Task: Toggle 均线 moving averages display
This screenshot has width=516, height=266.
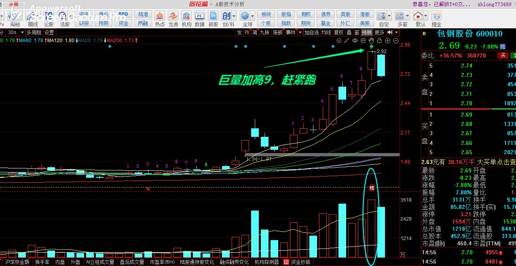Action: (326, 32)
